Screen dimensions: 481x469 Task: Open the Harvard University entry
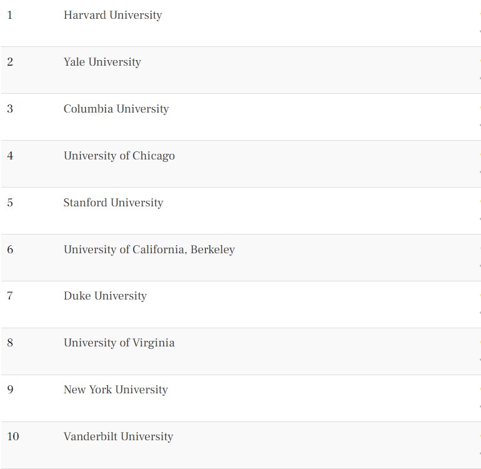pos(112,16)
